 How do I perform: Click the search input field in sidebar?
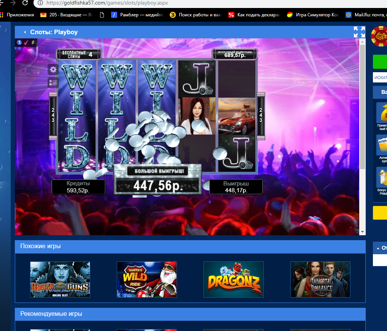pos(380,78)
